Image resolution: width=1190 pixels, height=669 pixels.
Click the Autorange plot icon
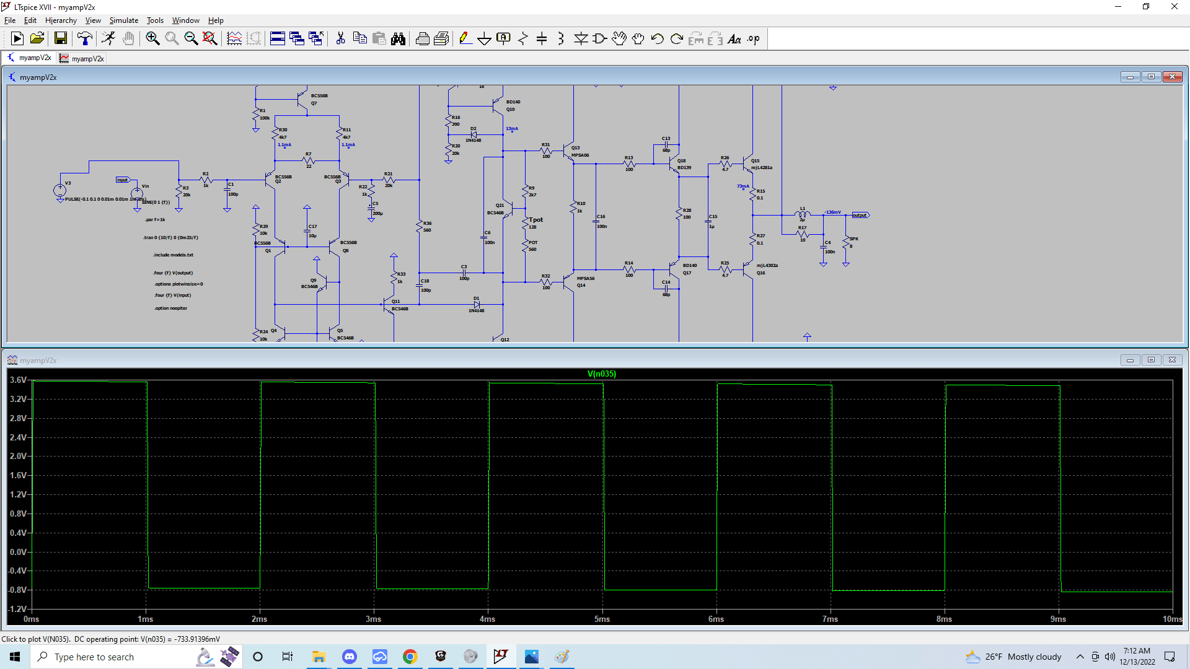[234, 39]
